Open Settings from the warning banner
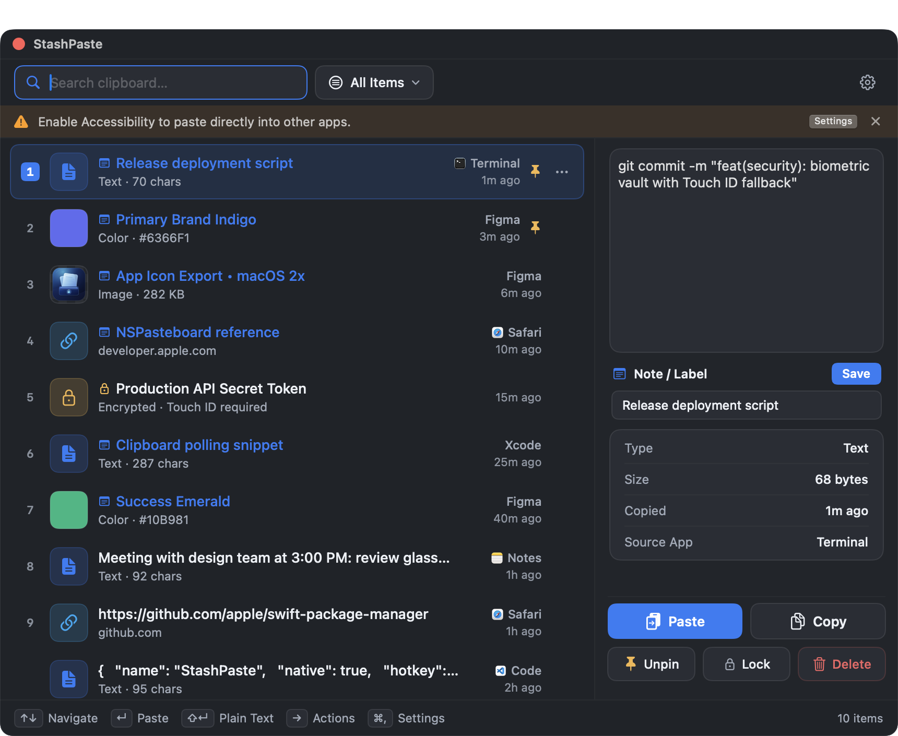Image resolution: width=898 pixels, height=736 pixels. click(833, 121)
